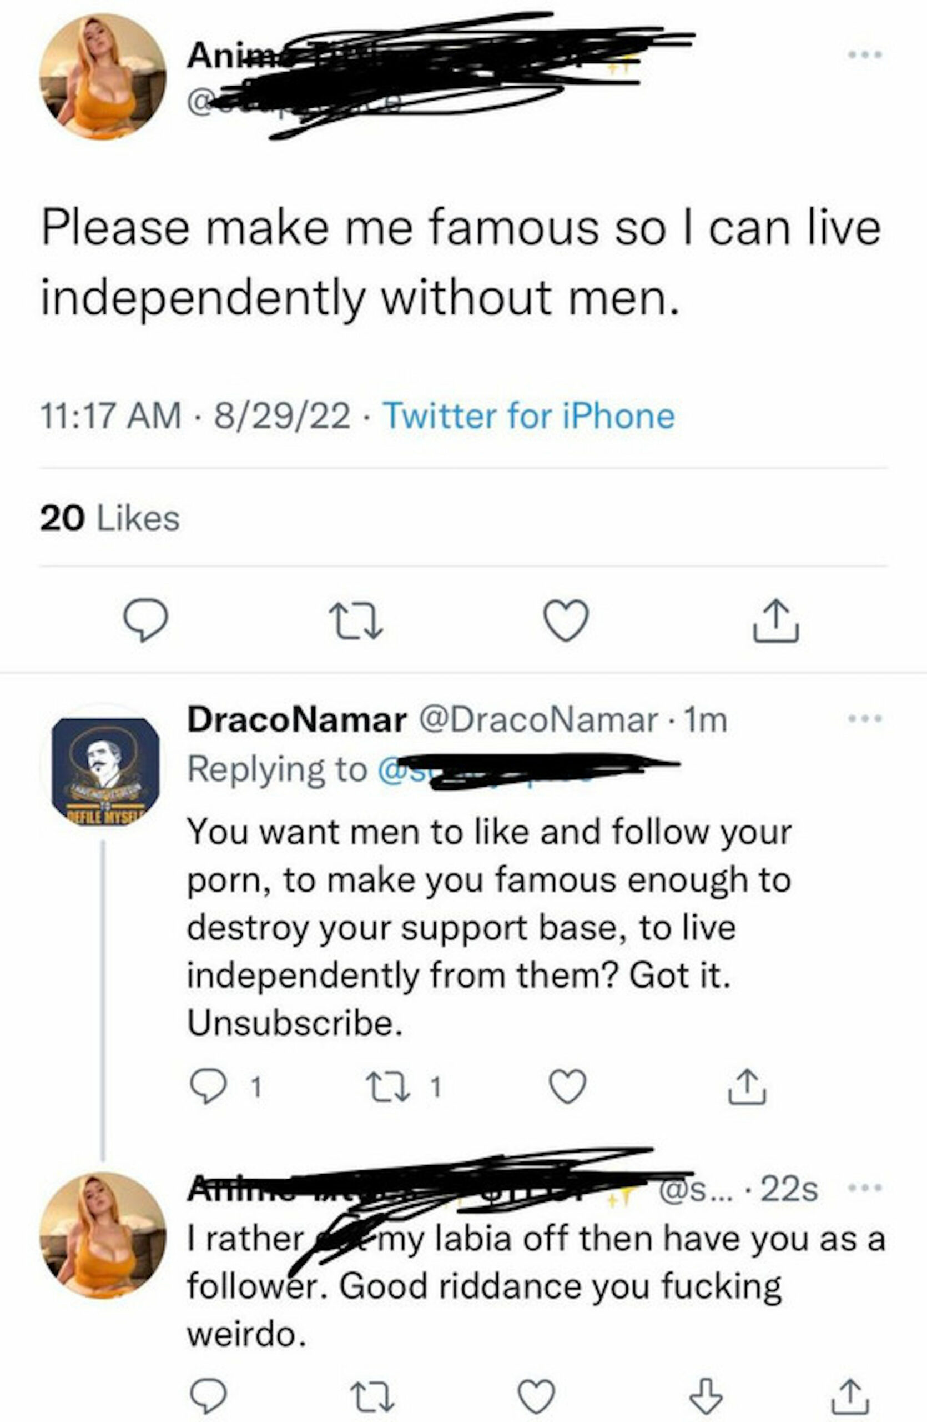Screen dimensions: 927x1422
Task: Reply to DracoNamar's Unsubscribe tweet
Action: click(206, 1088)
